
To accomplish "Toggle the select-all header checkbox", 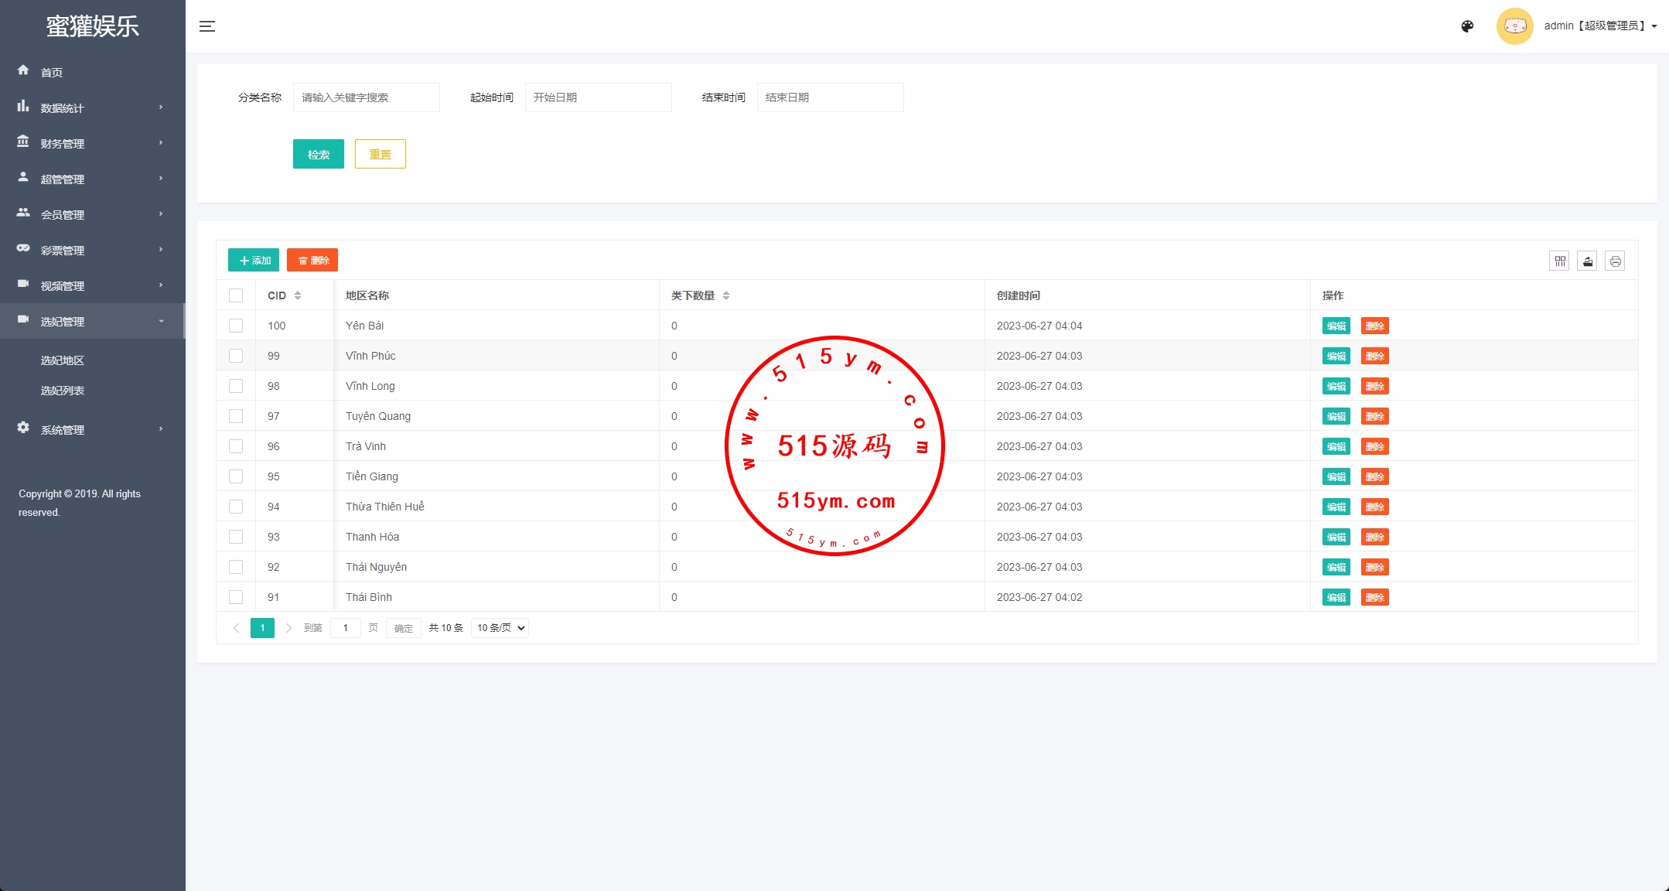I will [x=236, y=295].
